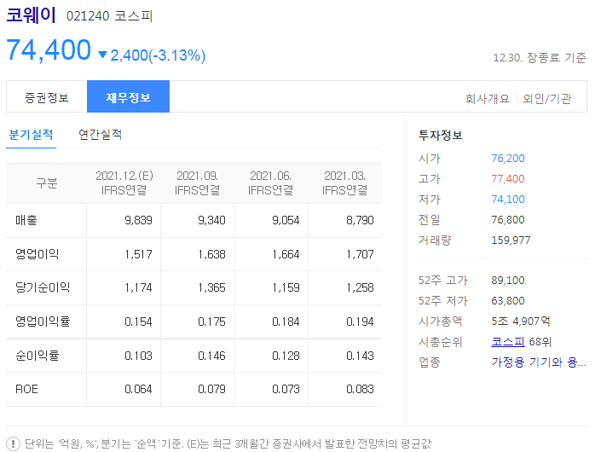Select 순이익률 value 0.146
Image resolution: width=595 pixels, height=452 pixels.
(211, 356)
